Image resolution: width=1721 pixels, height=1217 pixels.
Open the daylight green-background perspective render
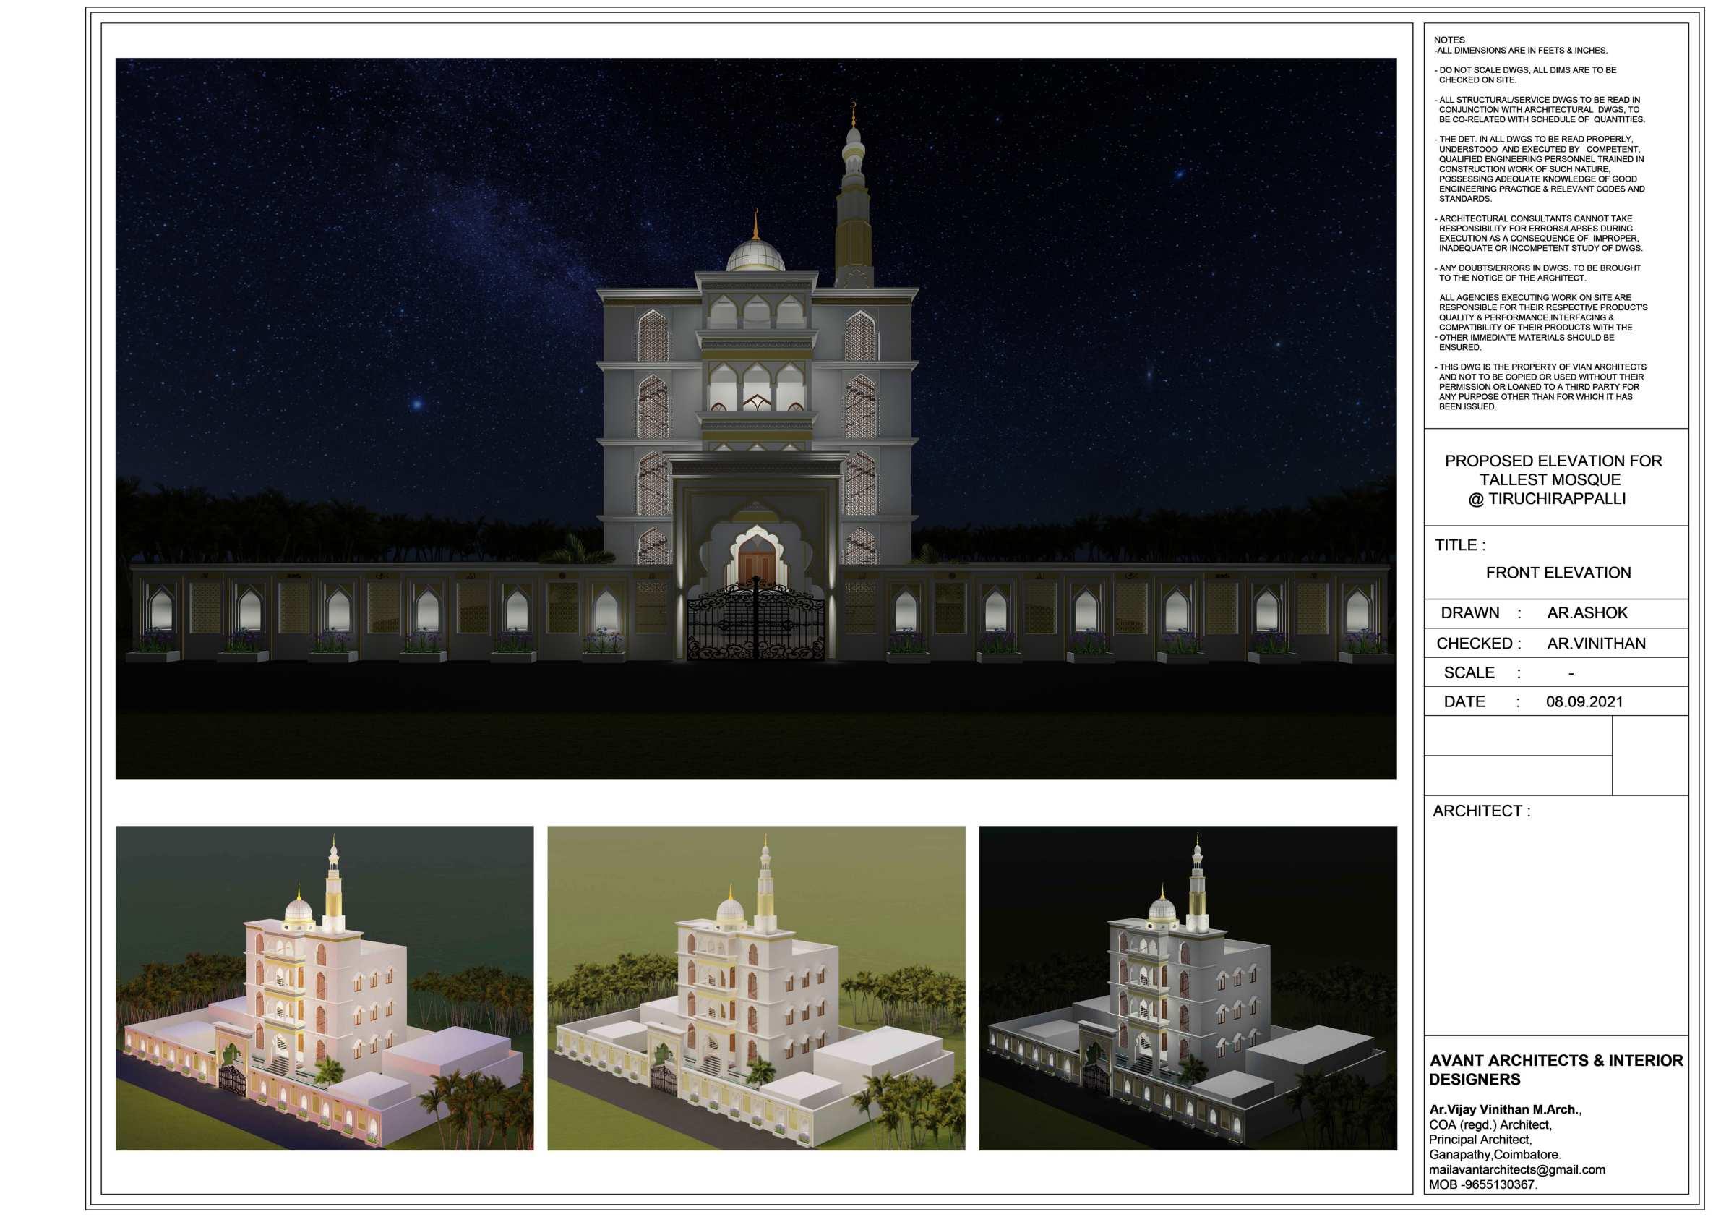(x=755, y=988)
